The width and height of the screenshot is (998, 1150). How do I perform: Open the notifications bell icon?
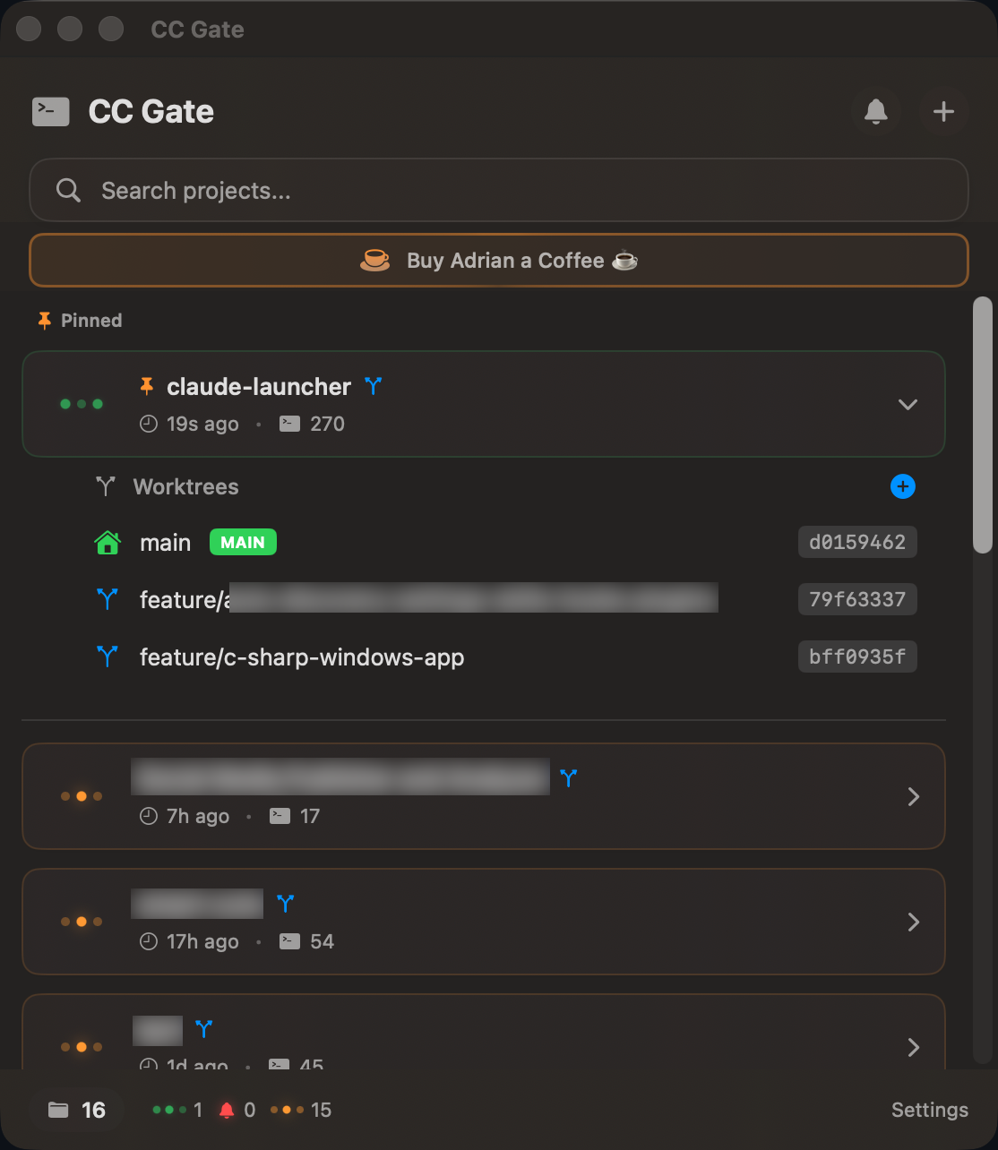pyautogui.click(x=876, y=111)
